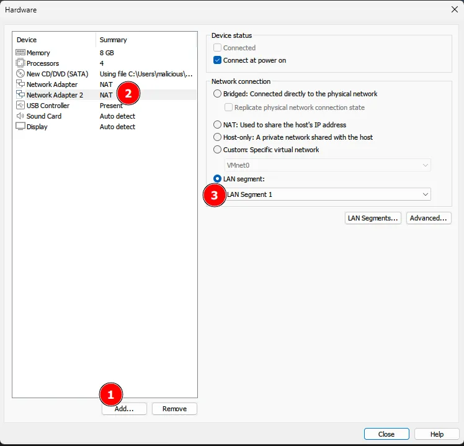Click the USB Controller icon
The height and width of the screenshot is (446, 464).
click(x=20, y=106)
